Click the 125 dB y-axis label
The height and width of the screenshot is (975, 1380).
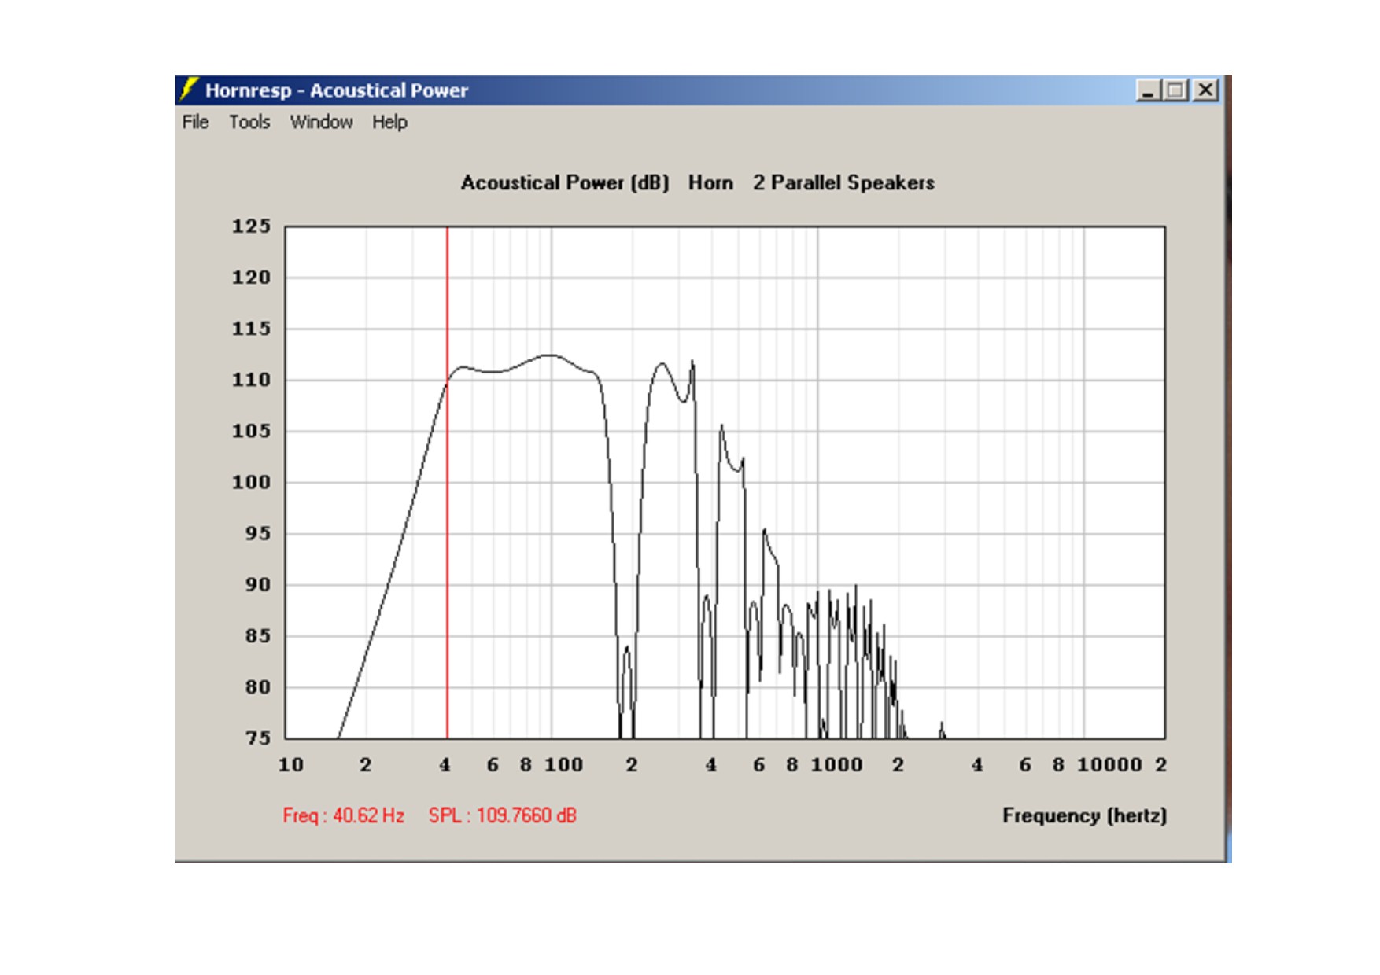251,226
